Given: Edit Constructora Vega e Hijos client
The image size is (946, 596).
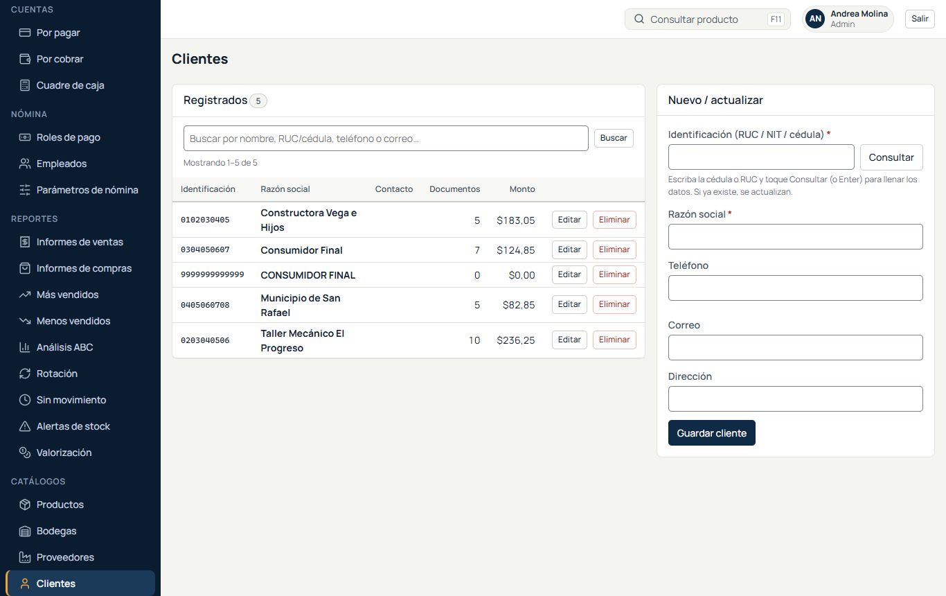Looking at the screenshot, I should tap(569, 220).
